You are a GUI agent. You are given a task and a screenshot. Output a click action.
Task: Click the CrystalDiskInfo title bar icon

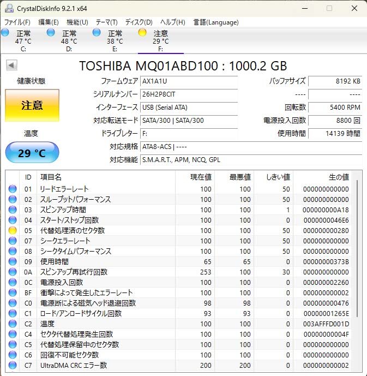click(9, 8)
